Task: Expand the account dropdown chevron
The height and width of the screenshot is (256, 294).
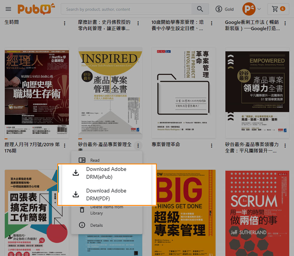Action: point(259,9)
